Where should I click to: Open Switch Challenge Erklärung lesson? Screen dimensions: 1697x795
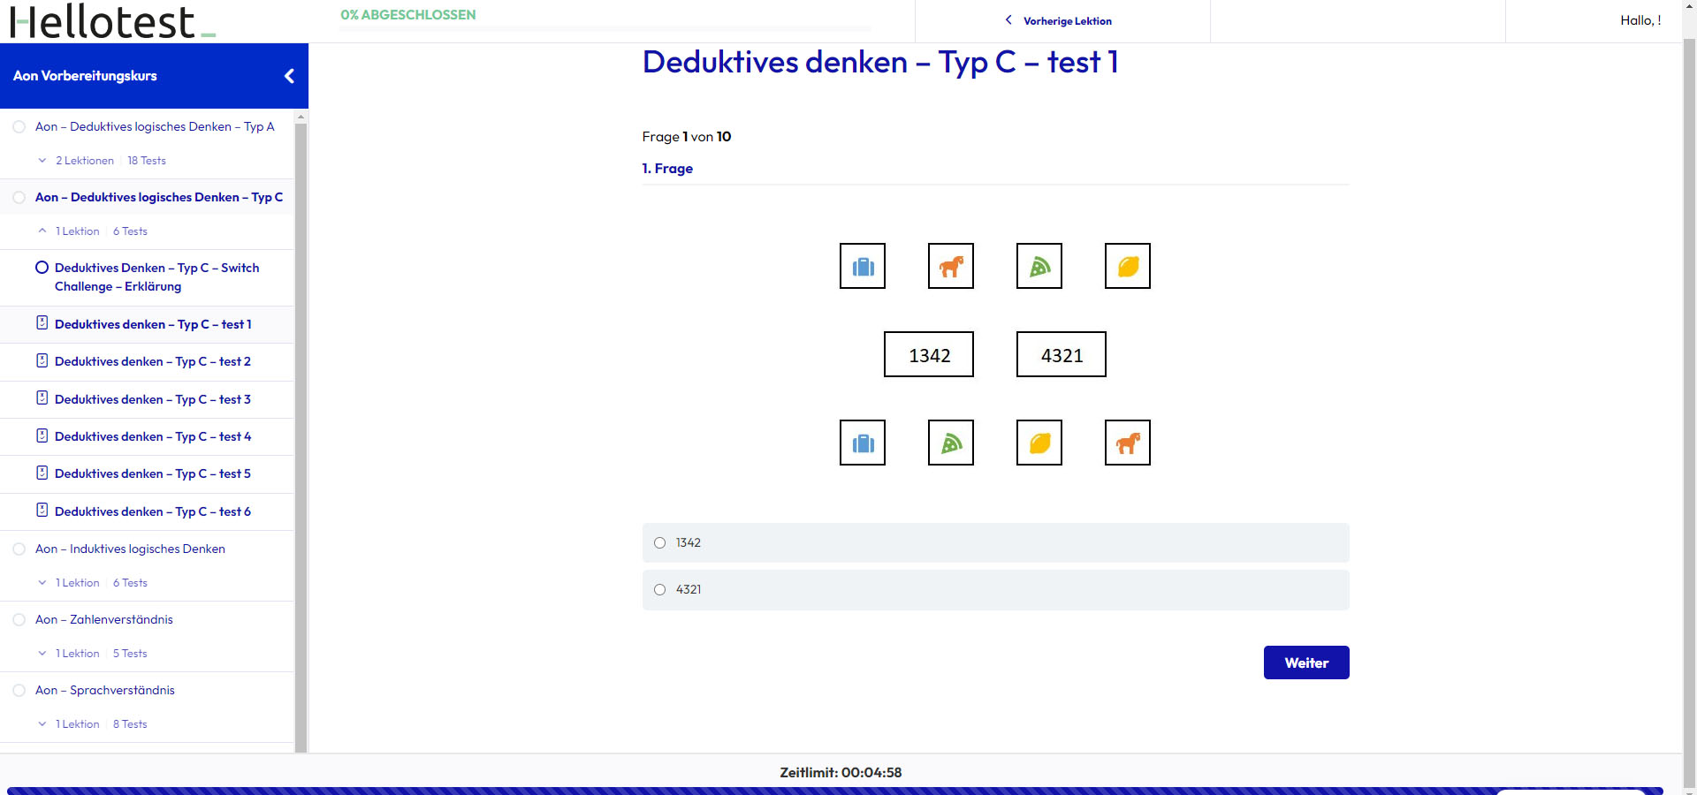(x=157, y=276)
